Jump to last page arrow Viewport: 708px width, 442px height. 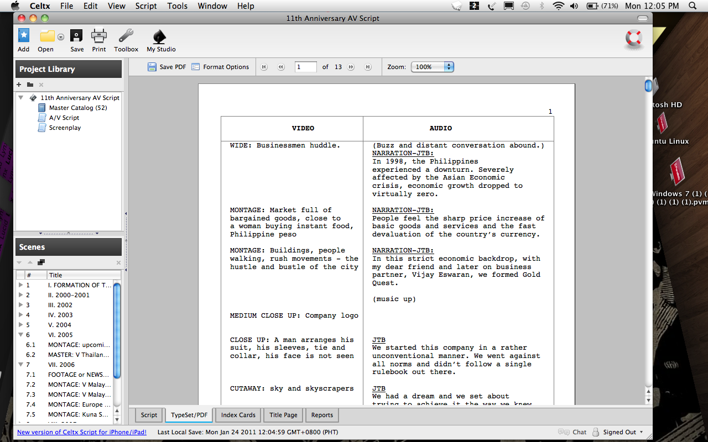pos(368,67)
